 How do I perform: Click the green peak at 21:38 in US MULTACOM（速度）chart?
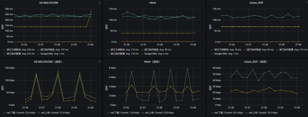[58, 72]
